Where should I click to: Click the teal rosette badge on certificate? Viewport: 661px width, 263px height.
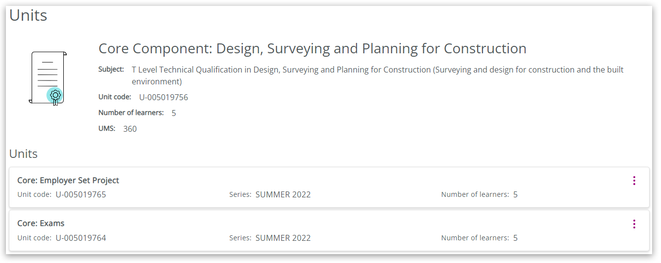55,95
